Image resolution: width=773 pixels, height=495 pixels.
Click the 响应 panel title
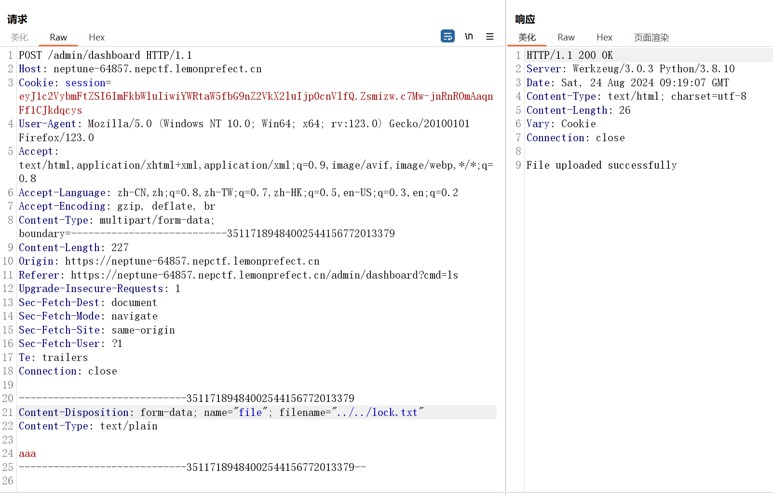pos(525,19)
